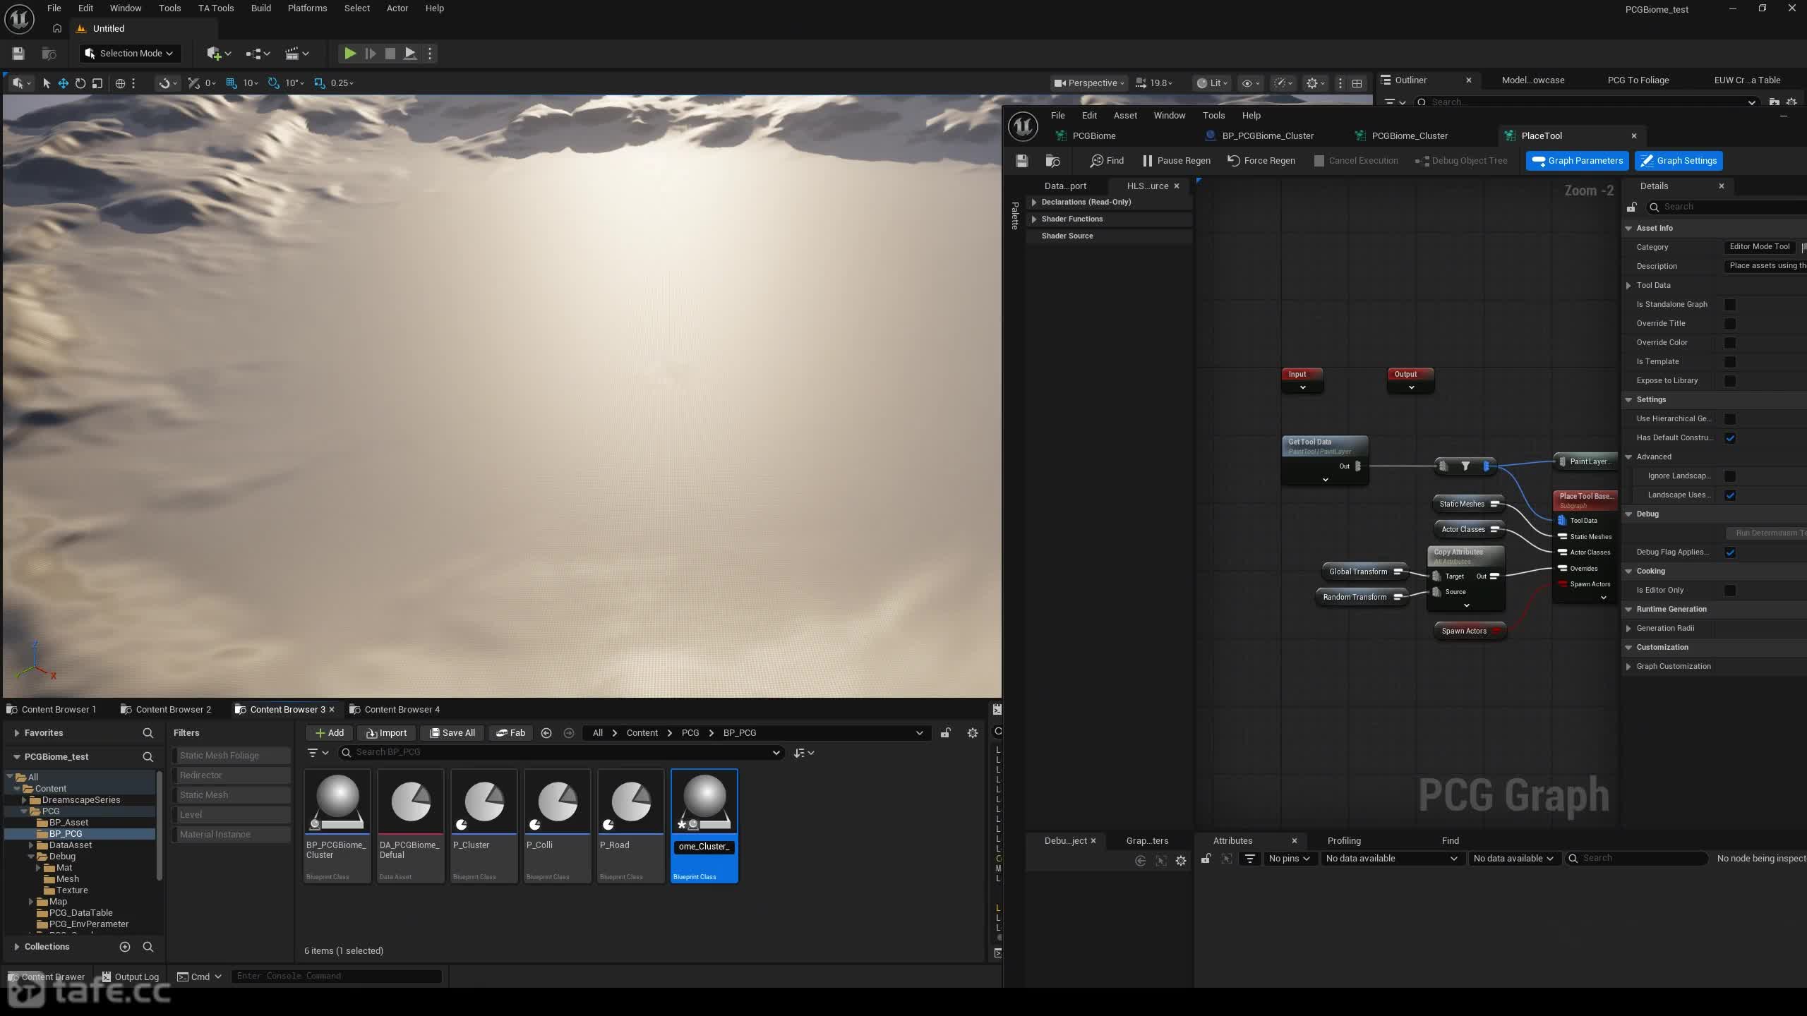Toggle Is Template checkbox
The image size is (1807, 1016).
click(x=1729, y=362)
